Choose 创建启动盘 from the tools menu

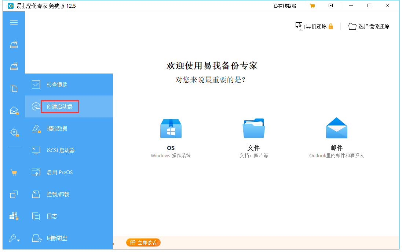(69, 106)
